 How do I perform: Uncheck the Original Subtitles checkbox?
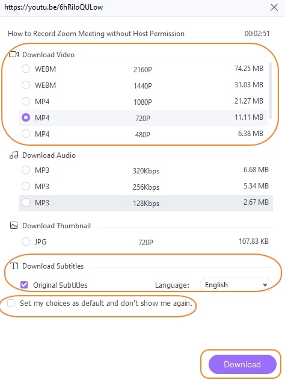click(x=24, y=285)
